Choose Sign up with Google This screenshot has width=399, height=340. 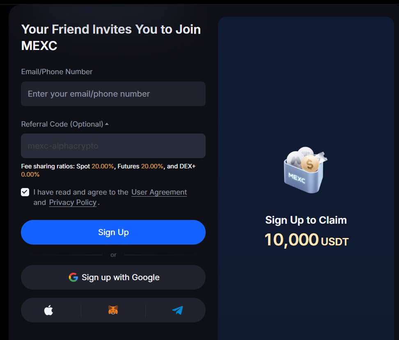coord(113,277)
